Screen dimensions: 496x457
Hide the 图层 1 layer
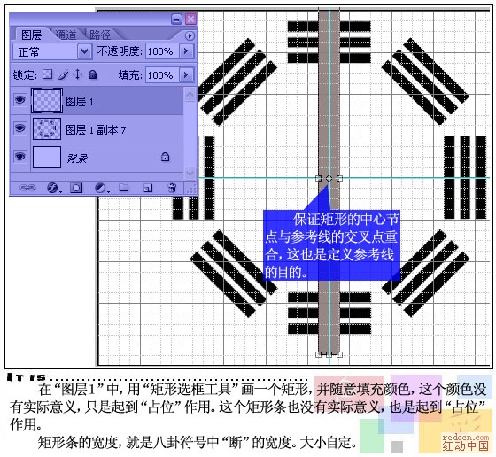[19, 101]
